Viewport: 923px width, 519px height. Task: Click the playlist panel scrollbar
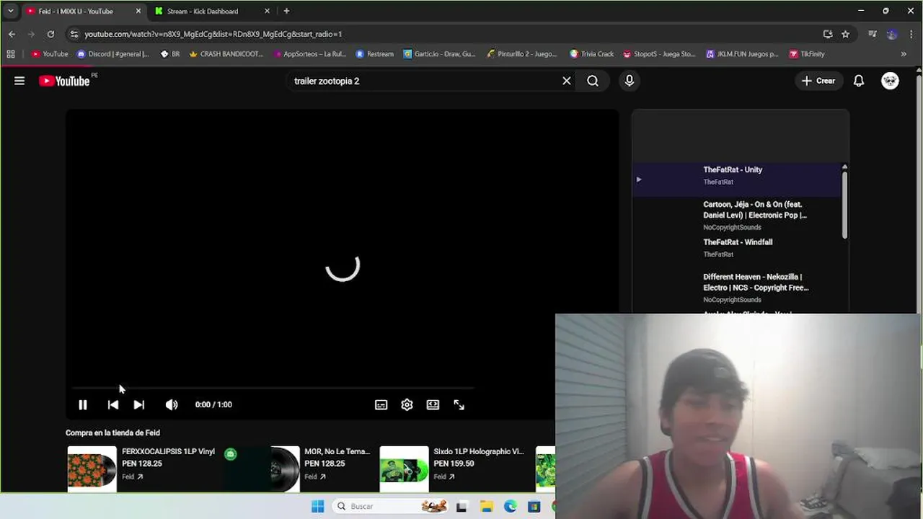844,205
